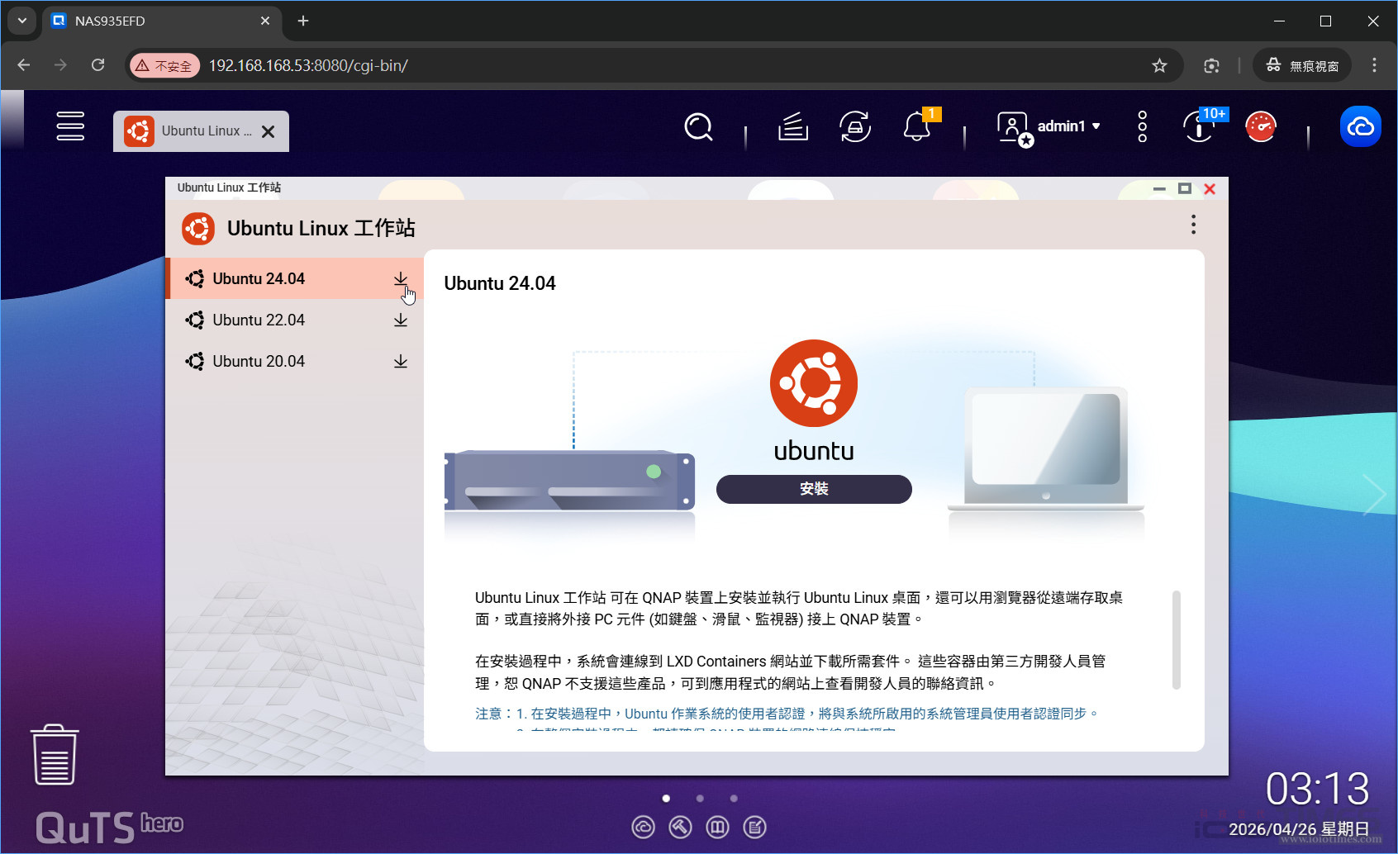Screen dimensions: 1398x854
Task: Open the Resource Monitor speedometer icon
Action: pyautogui.click(x=1261, y=126)
